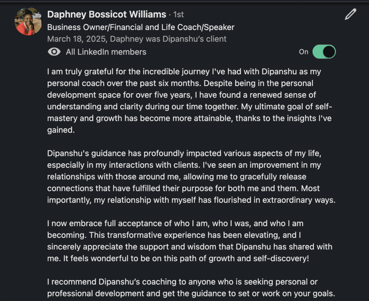The image size is (369, 301).
Task: Click the 1st degree connection badge
Action: (x=178, y=14)
